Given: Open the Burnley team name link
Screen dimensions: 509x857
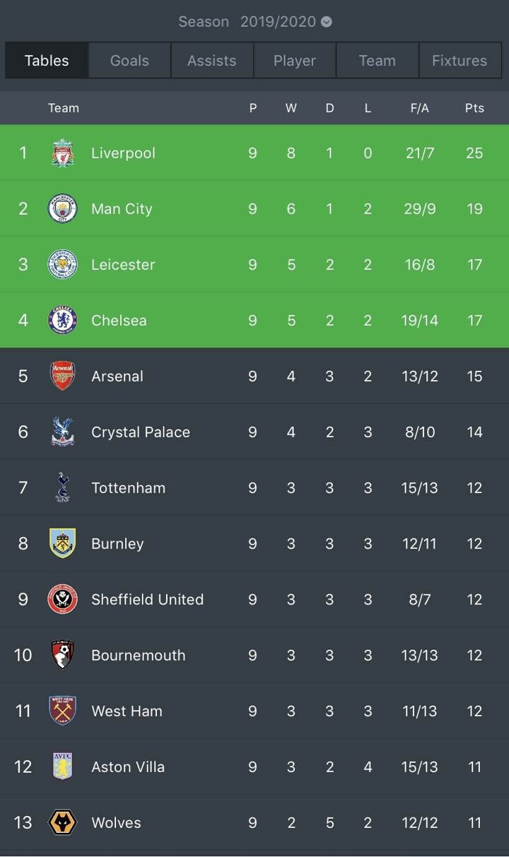Looking at the screenshot, I should [x=117, y=543].
